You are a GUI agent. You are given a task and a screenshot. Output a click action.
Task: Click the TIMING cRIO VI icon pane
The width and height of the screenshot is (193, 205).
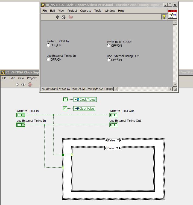[172, 14]
